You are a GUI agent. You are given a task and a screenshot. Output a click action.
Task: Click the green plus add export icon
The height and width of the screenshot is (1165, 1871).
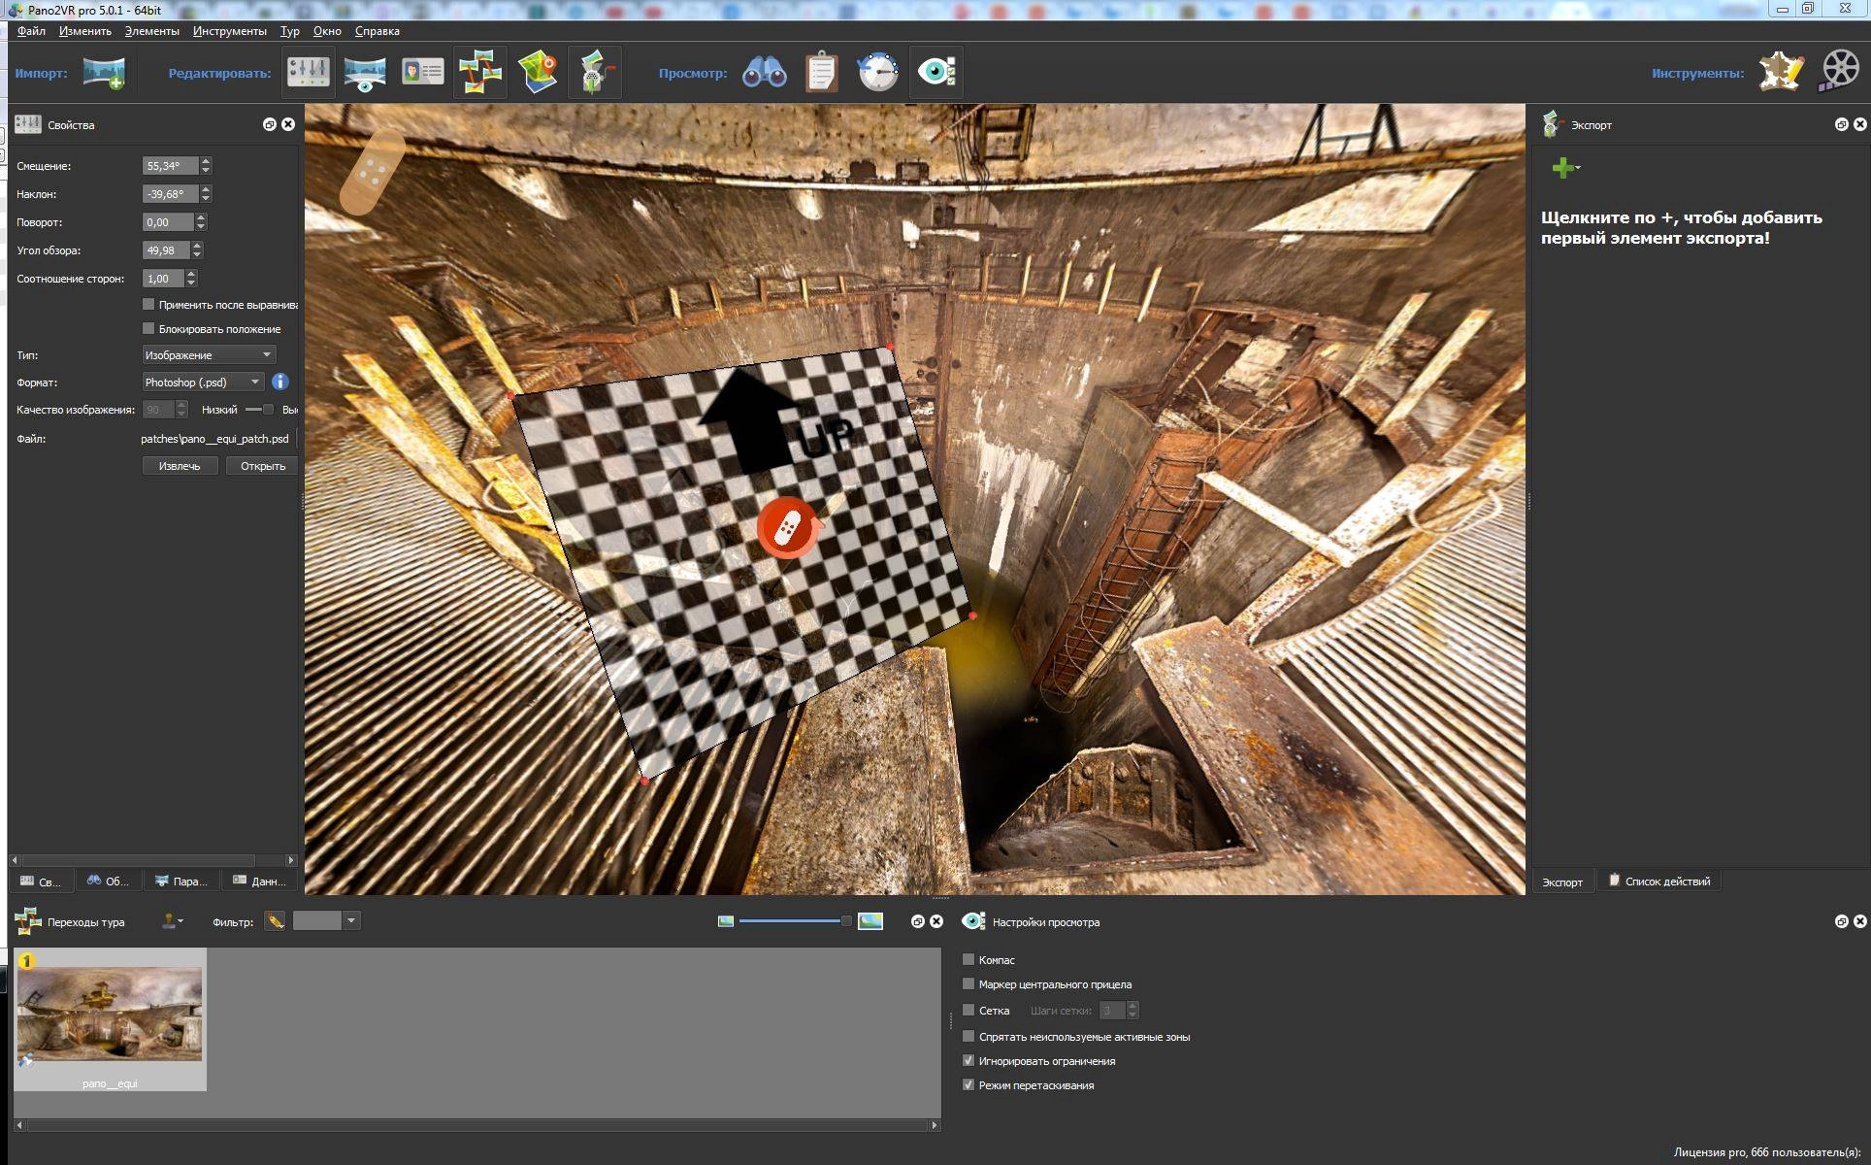(1562, 168)
